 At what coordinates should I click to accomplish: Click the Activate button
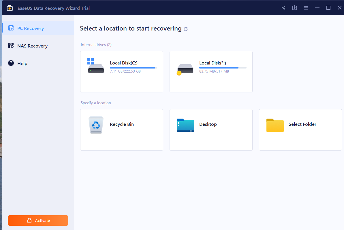pos(38,221)
